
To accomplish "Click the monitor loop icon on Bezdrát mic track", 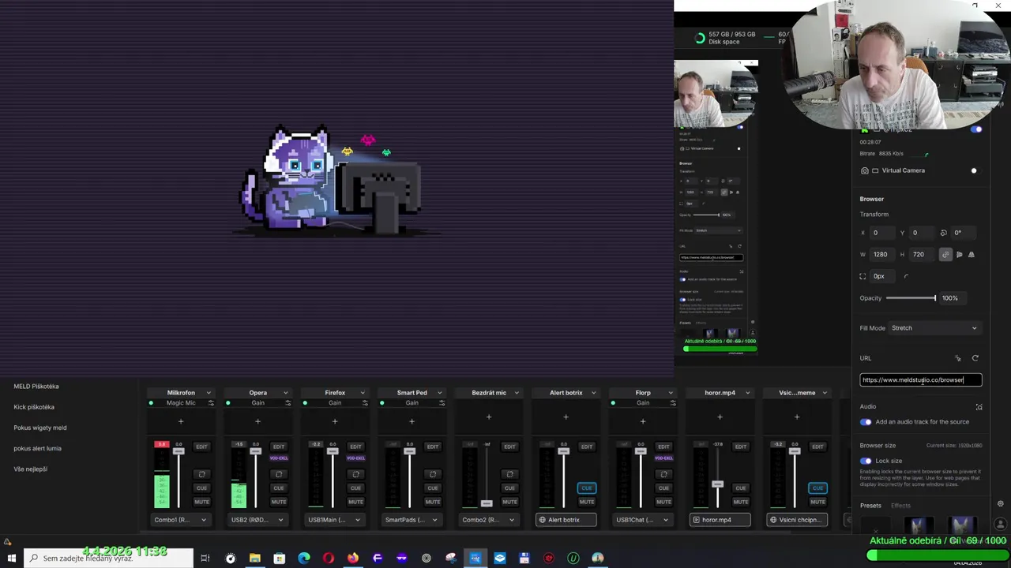I will click(x=509, y=474).
